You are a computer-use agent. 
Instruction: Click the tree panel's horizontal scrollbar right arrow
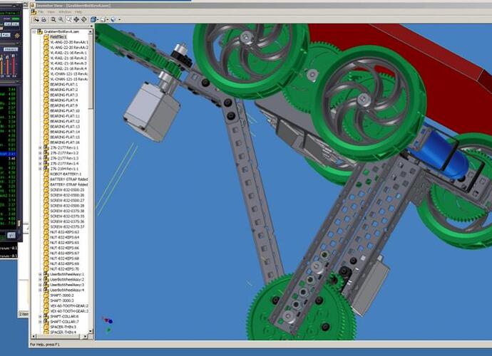tap(86, 337)
